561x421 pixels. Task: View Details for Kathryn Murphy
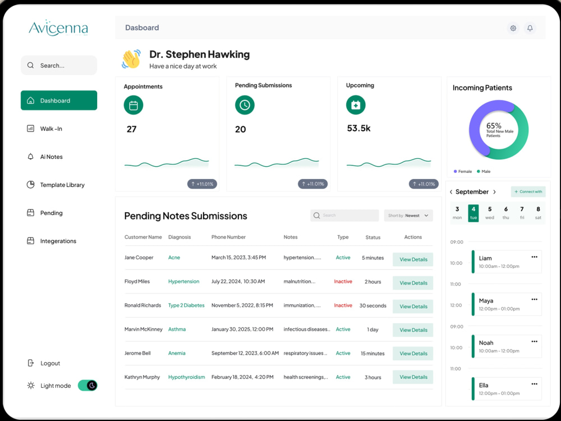pos(413,377)
